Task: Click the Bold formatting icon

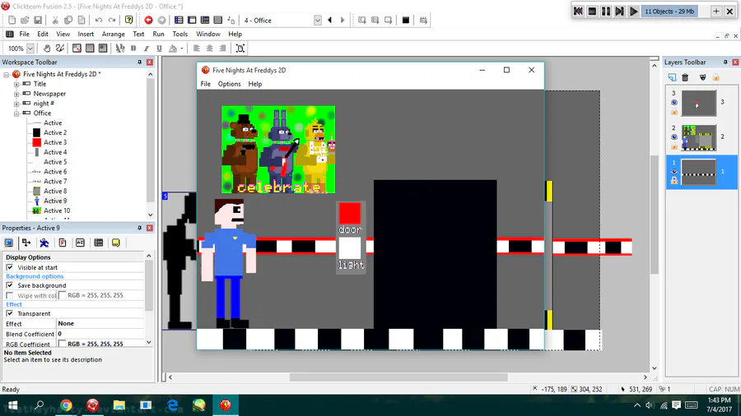Action: pos(133,49)
